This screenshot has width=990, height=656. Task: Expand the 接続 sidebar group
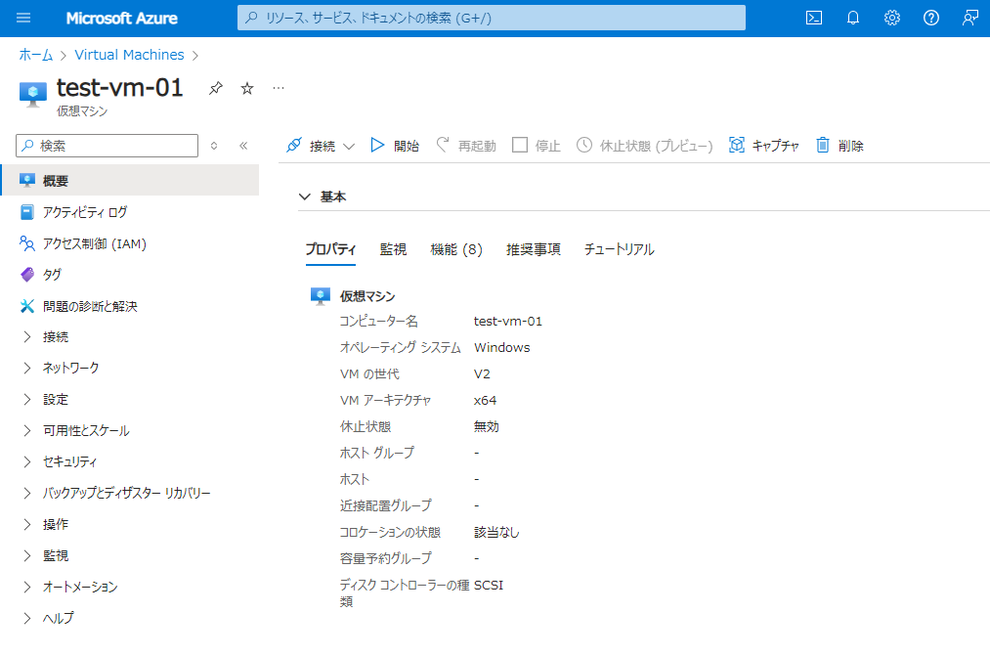click(27, 337)
